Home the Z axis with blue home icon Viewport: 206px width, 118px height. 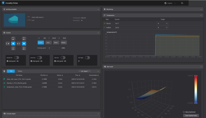[x=24, y=44]
